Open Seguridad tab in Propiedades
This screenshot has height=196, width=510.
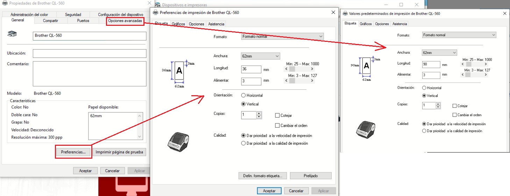tap(73, 15)
